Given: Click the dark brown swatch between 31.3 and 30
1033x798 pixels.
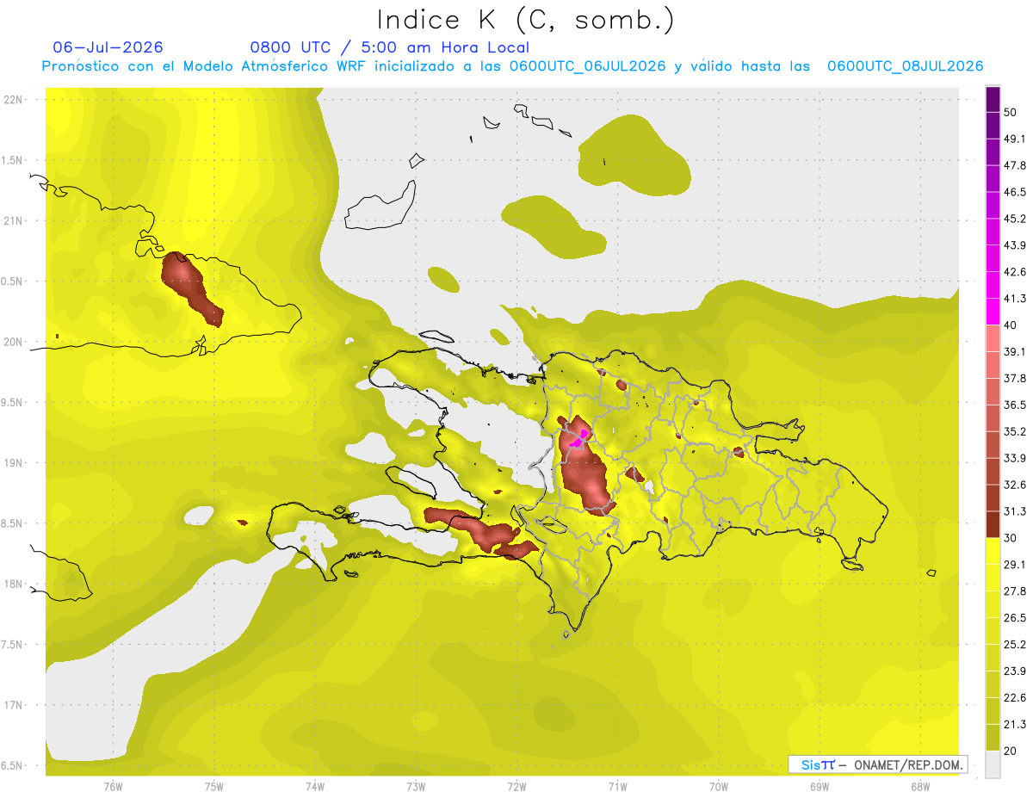Looking at the screenshot, I should point(993,525).
